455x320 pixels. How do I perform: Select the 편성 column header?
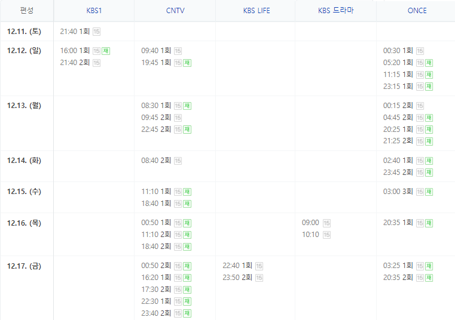[27, 11]
